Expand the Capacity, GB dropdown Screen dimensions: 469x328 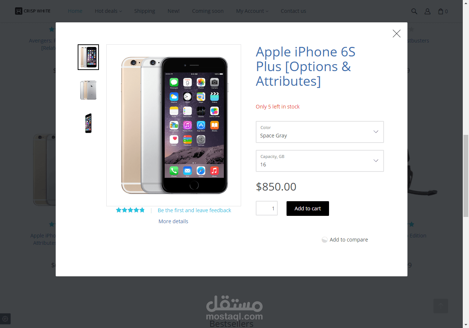[320, 161]
